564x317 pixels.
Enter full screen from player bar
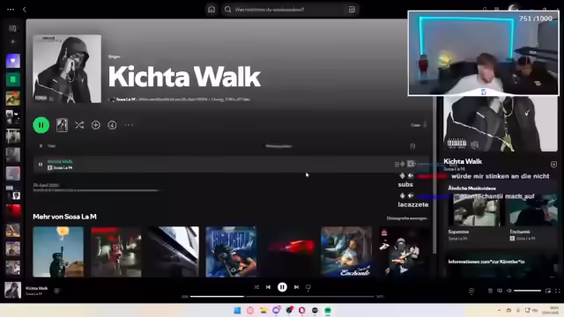pos(558,291)
